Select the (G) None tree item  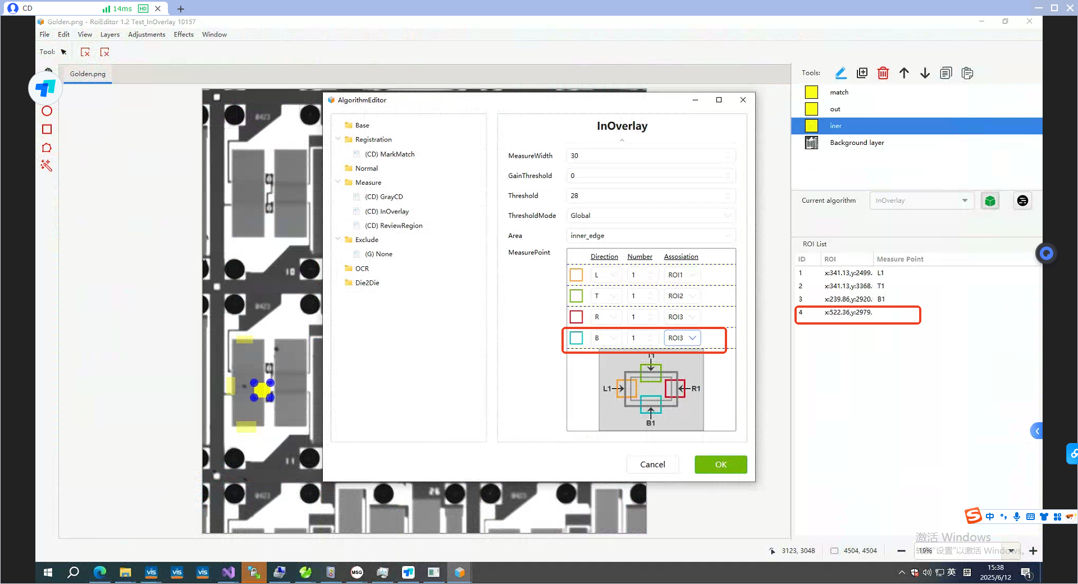378,254
